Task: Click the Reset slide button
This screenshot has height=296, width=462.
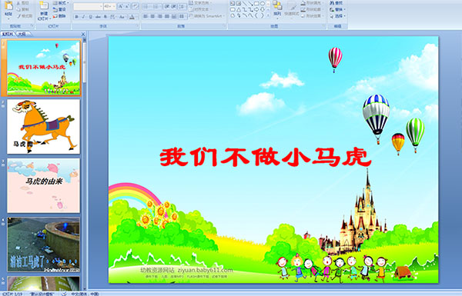Action: click(60, 9)
